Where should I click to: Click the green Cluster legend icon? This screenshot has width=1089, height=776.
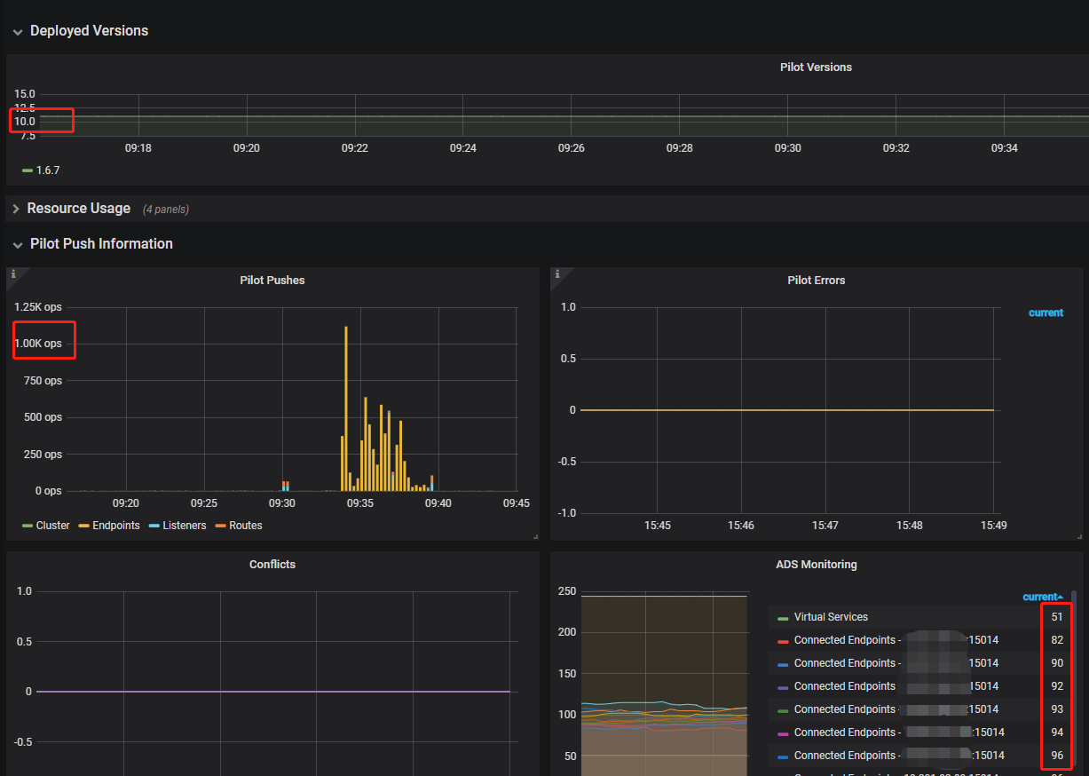click(27, 525)
